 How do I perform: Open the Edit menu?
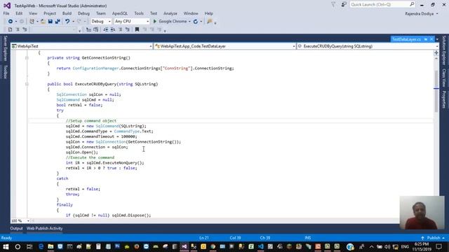(19, 13)
